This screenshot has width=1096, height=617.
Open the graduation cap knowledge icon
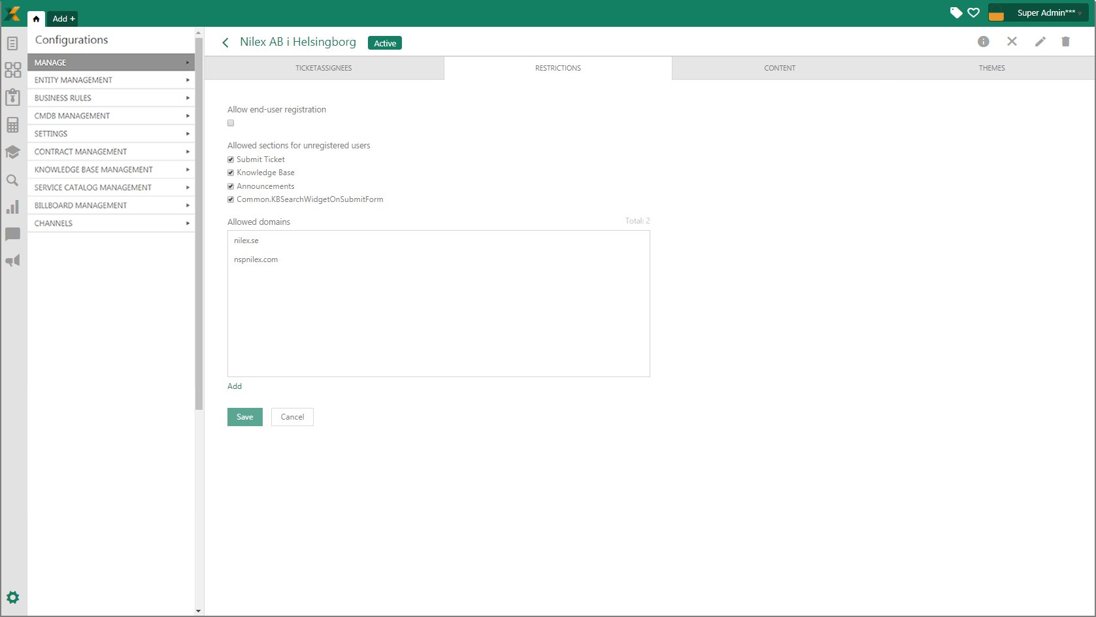tap(12, 152)
